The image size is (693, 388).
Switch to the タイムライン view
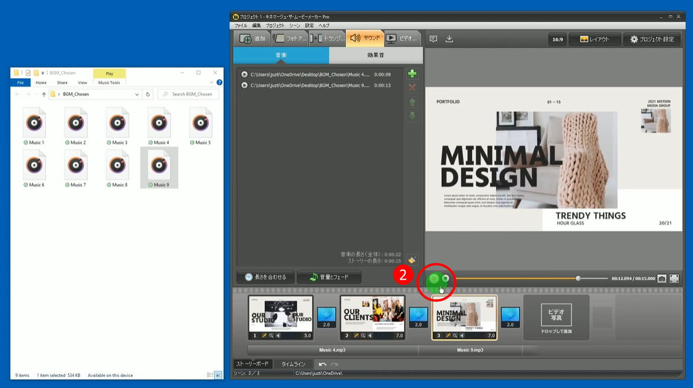click(x=293, y=364)
